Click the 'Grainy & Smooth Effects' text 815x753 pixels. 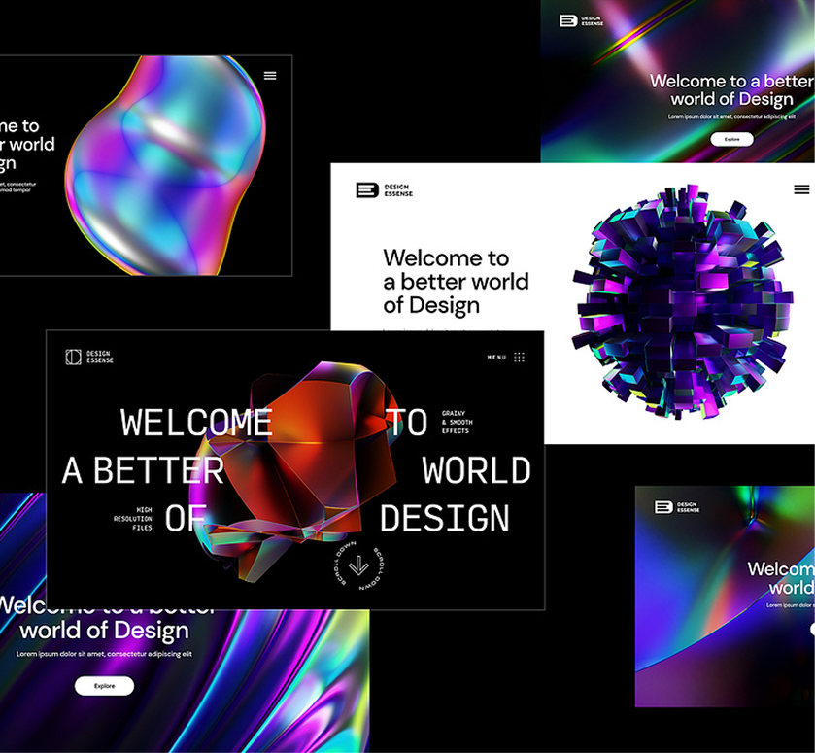pyautogui.click(x=457, y=422)
